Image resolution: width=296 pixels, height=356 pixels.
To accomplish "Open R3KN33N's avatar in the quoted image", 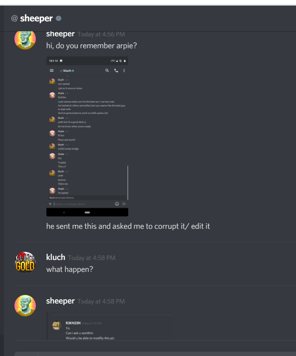I will point(57,325).
